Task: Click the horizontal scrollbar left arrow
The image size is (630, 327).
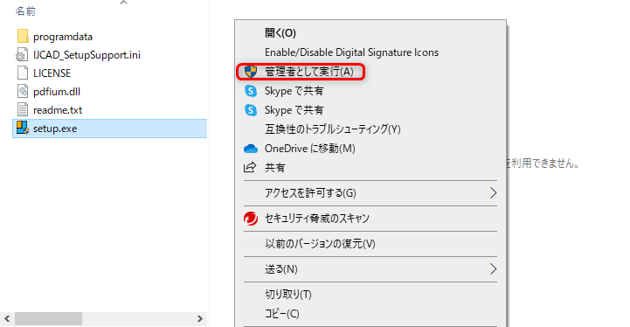Action: (x=7, y=319)
